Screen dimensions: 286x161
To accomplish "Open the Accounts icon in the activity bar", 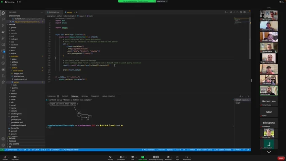I will [3, 139].
